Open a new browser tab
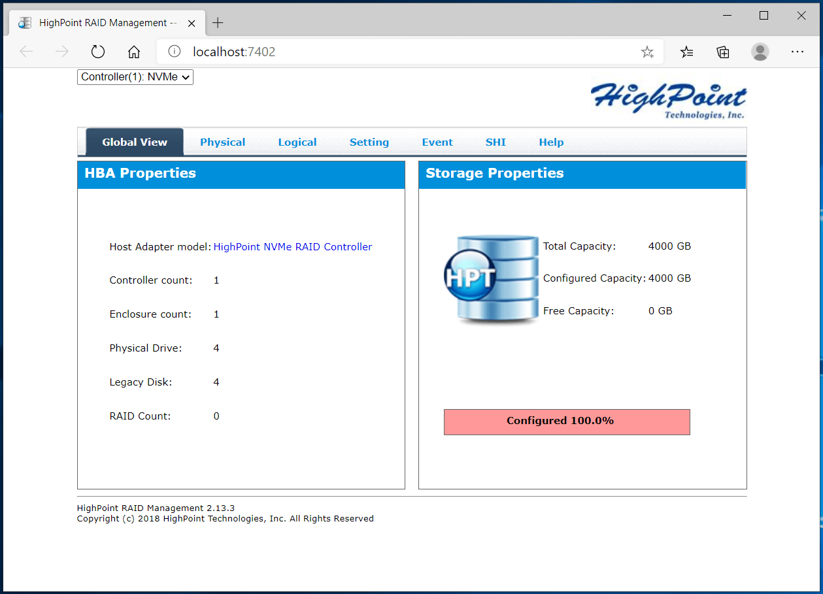The width and height of the screenshot is (823, 594). 218,23
